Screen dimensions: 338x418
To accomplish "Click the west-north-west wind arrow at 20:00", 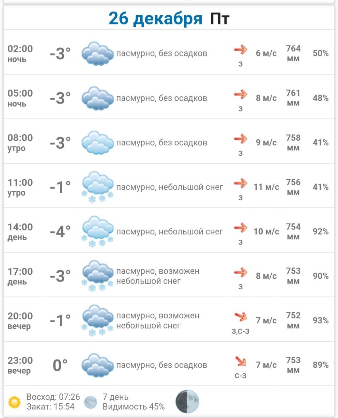I will (241, 316).
